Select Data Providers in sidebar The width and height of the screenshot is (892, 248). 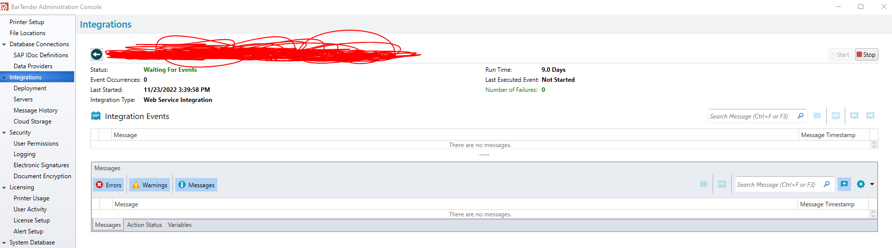click(x=33, y=66)
